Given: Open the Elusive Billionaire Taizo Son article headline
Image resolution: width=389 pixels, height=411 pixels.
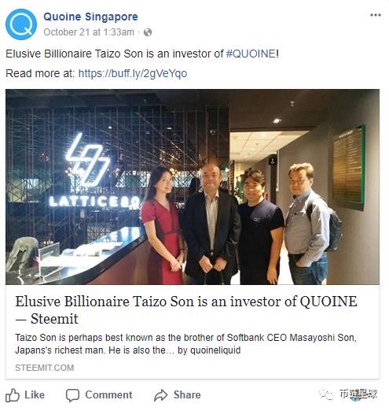Looking at the screenshot, I should click(186, 310).
